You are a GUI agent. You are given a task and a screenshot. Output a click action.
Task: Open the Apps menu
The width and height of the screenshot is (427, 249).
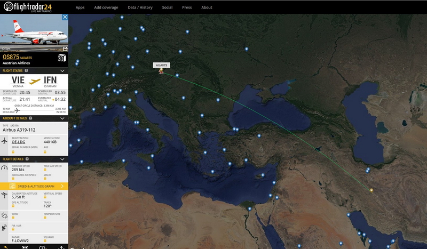click(80, 7)
